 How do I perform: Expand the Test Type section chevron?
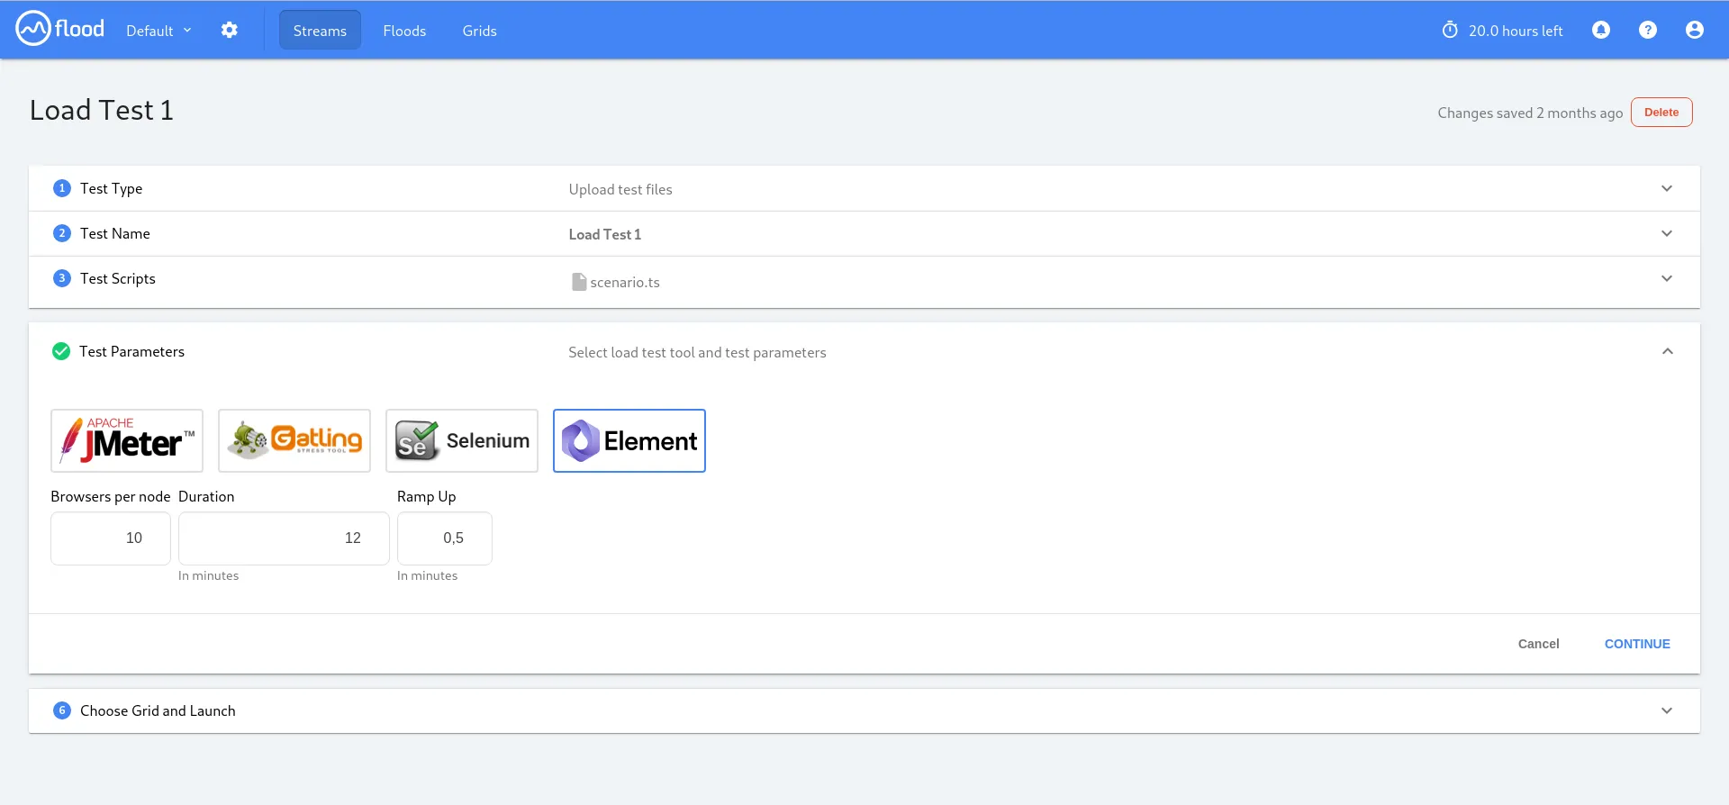coord(1667,188)
